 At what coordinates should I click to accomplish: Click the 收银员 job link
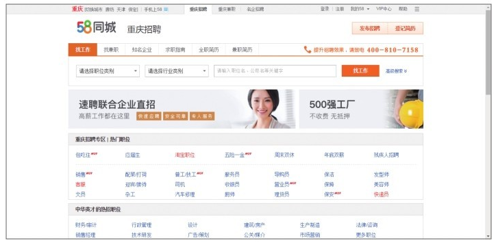tap(232, 185)
